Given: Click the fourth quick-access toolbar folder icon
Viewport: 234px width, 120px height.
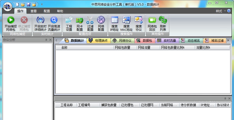Looking at the screenshot, I should coord(34,5).
